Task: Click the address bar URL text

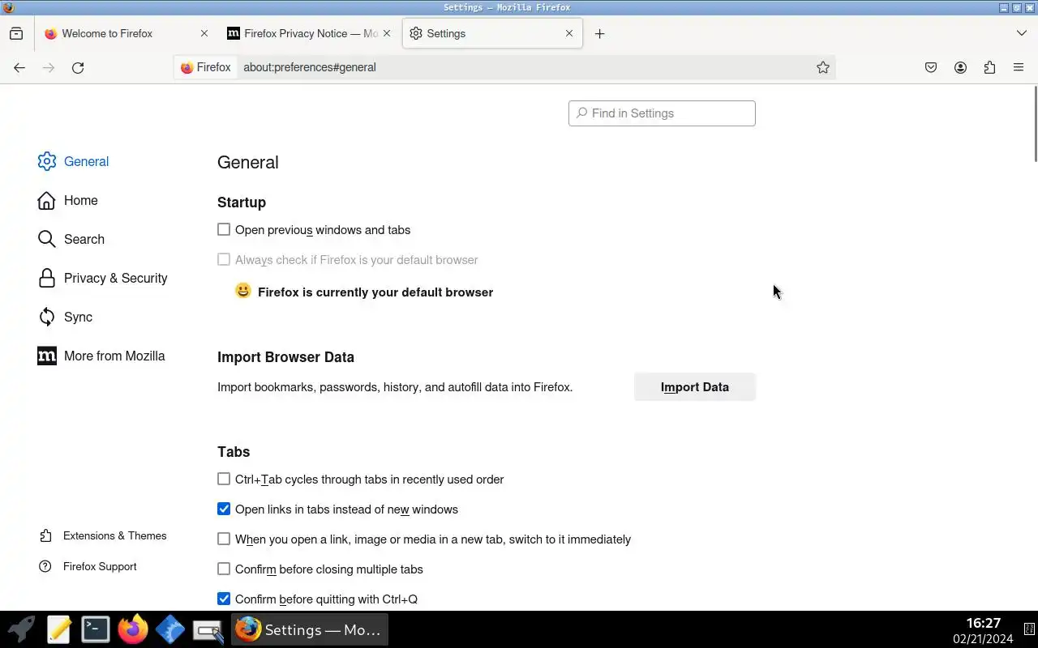Action: click(x=310, y=68)
